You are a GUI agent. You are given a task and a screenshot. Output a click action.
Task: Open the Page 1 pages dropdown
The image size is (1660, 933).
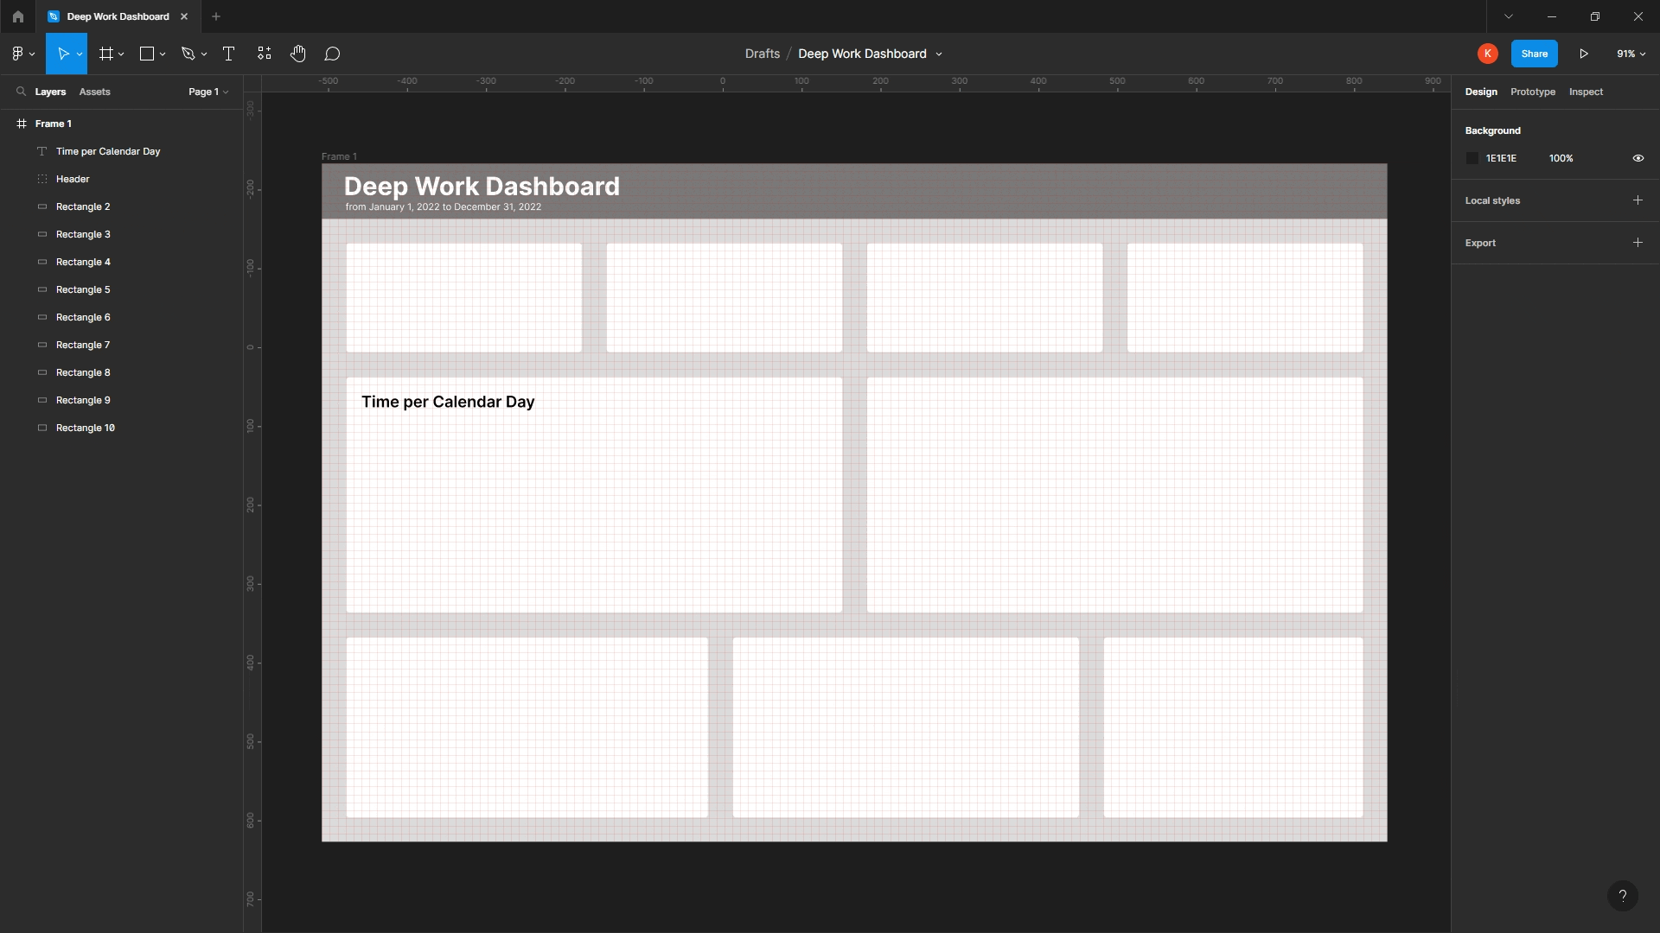[208, 92]
